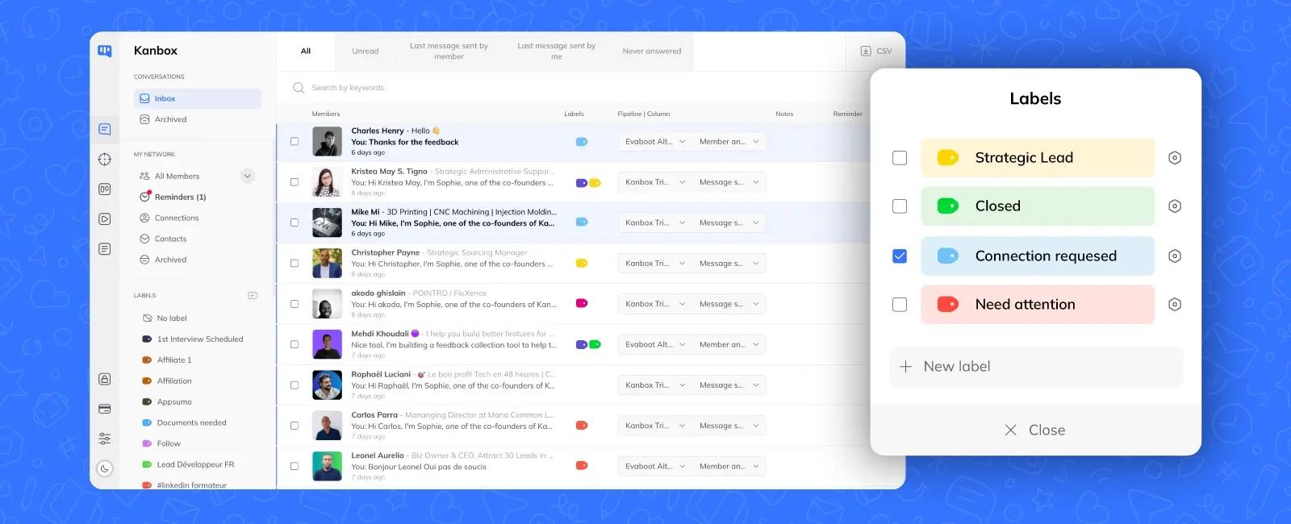Image resolution: width=1291 pixels, height=524 pixels.
Task: Click the yellow Strategic Lead tag swatch
Action: (948, 158)
